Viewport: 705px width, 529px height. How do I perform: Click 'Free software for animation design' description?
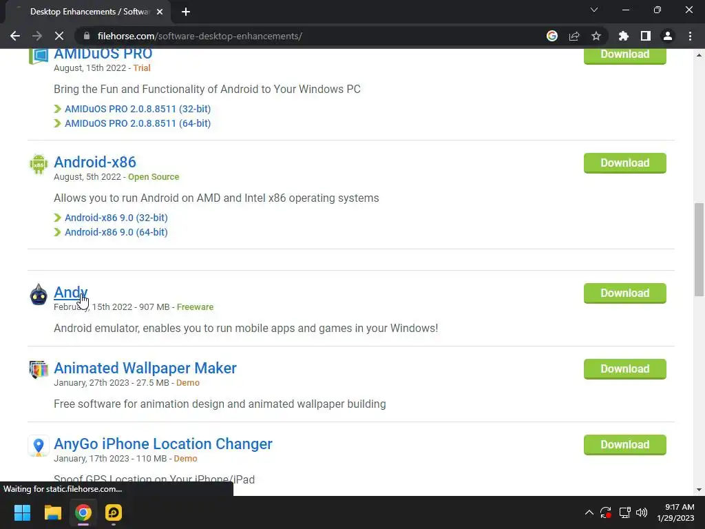click(x=220, y=404)
